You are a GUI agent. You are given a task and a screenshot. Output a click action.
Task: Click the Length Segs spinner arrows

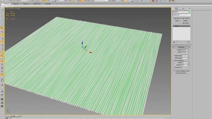tap(188, 56)
